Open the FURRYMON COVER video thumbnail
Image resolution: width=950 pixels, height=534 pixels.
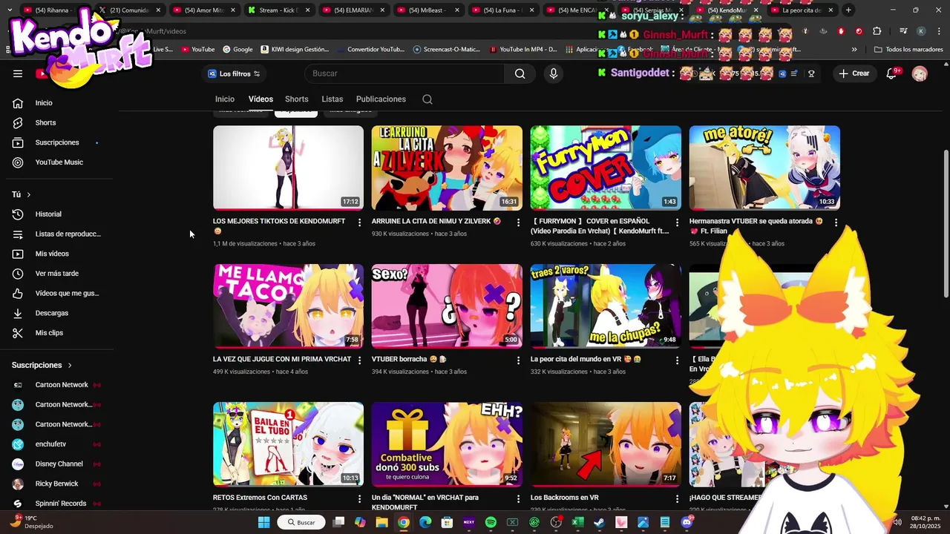(606, 168)
